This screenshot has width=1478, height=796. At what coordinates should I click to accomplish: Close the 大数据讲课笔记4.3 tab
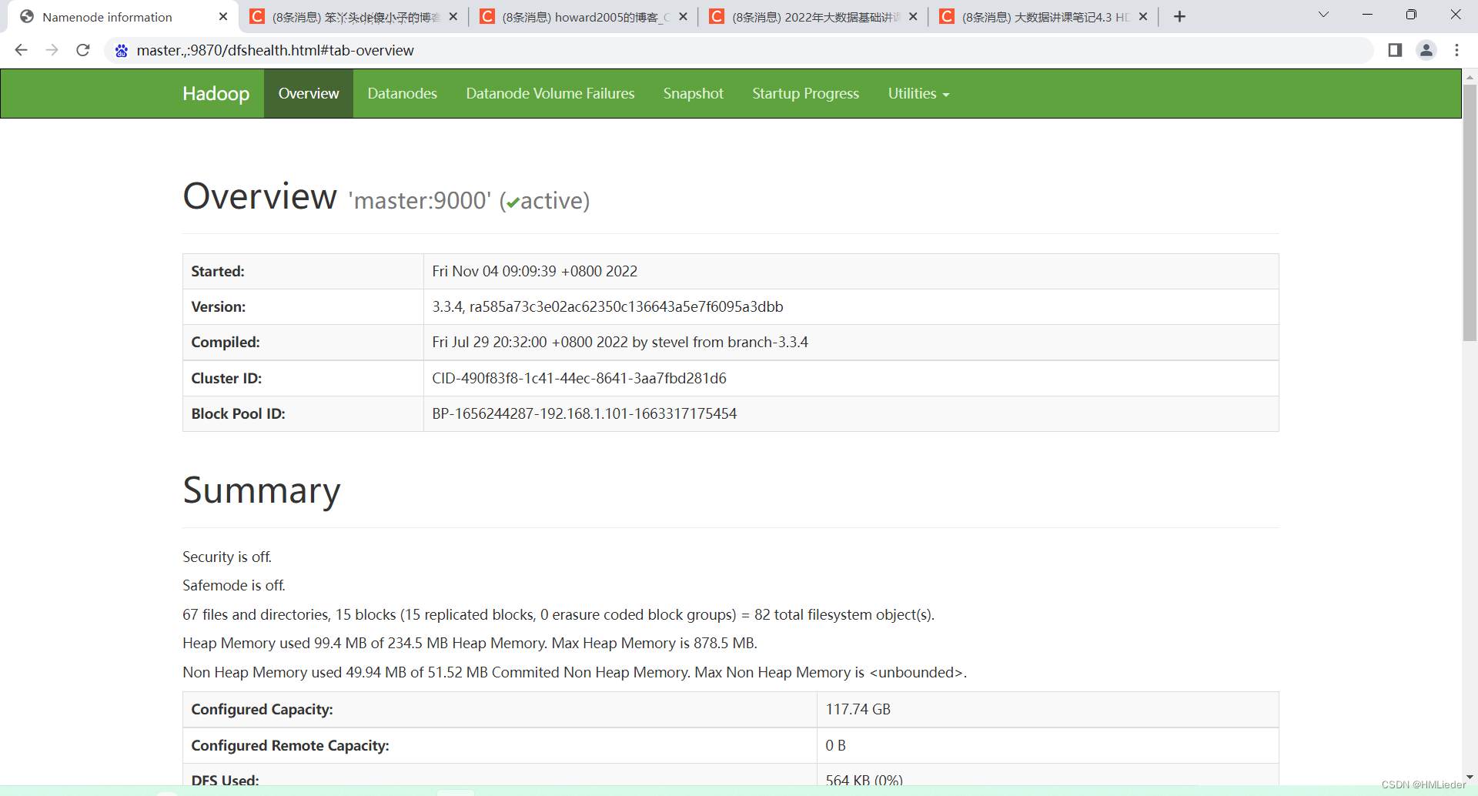click(x=1143, y=16)
